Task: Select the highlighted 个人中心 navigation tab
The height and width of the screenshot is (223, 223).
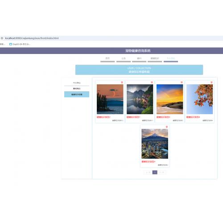Action: (x=171, y=59)
